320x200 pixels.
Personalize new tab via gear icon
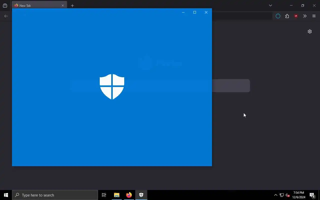click(310, 31)
